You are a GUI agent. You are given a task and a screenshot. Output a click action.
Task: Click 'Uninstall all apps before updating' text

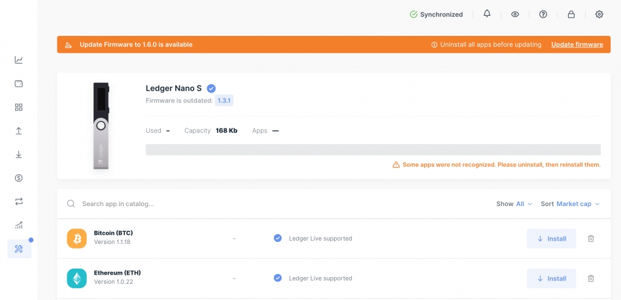(x=491, y=44)
